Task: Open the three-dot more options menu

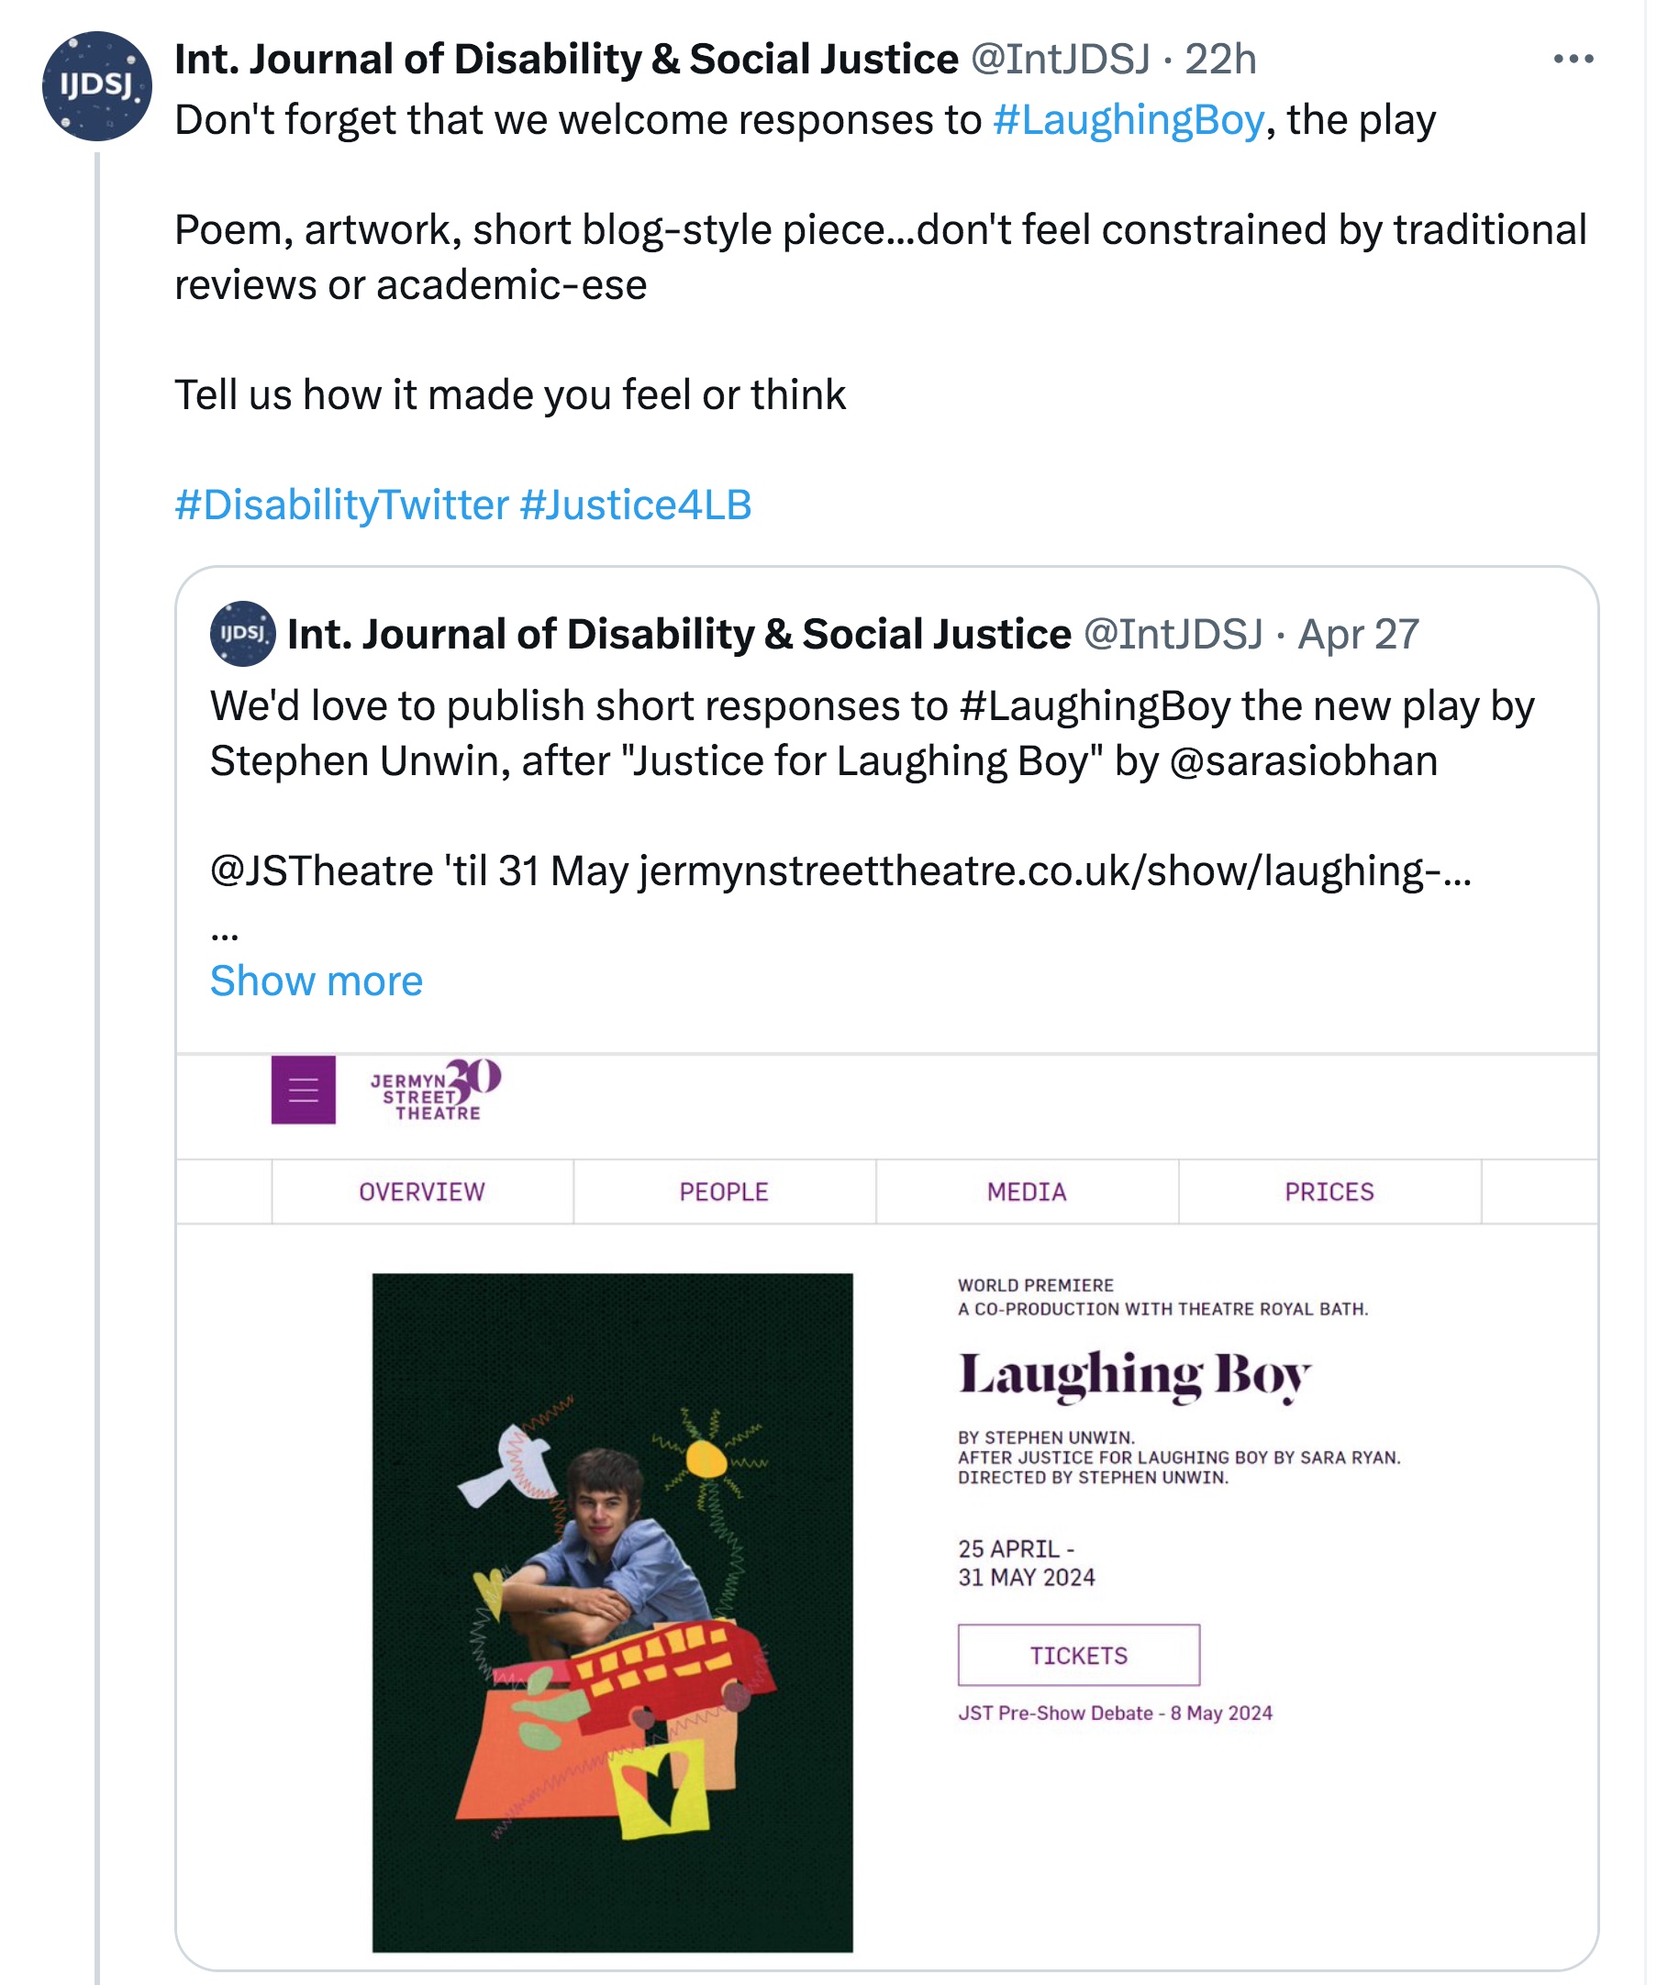Action: 1573,60
